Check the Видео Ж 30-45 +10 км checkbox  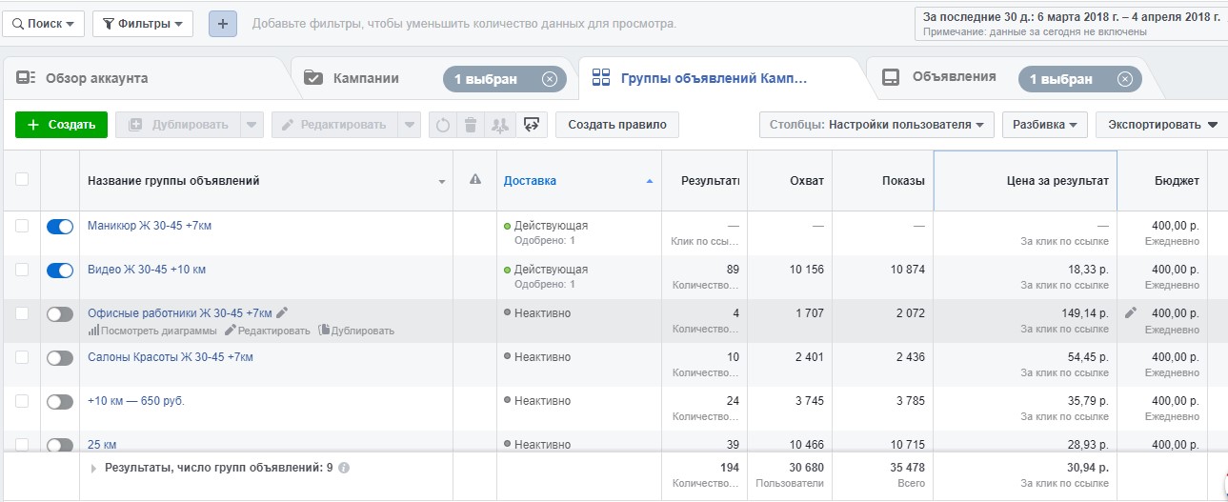pyautogui.click(x=22, y=270)
